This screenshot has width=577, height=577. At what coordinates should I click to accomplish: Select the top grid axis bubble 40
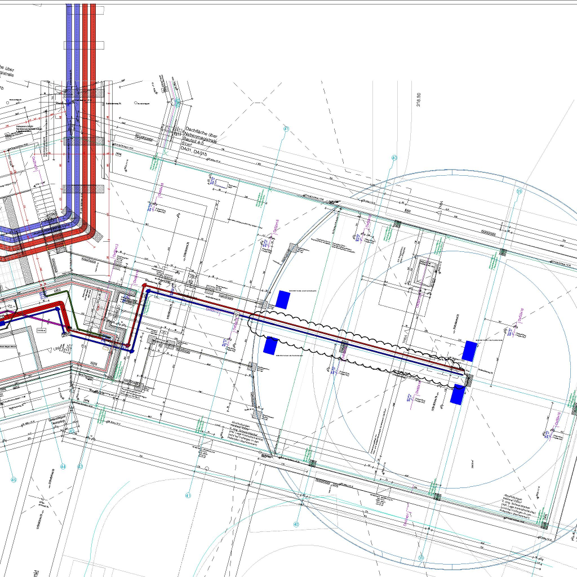(x=394, y=158)
